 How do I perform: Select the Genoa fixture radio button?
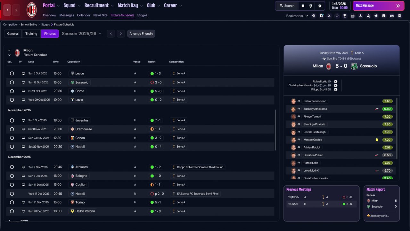coord(12,138)
